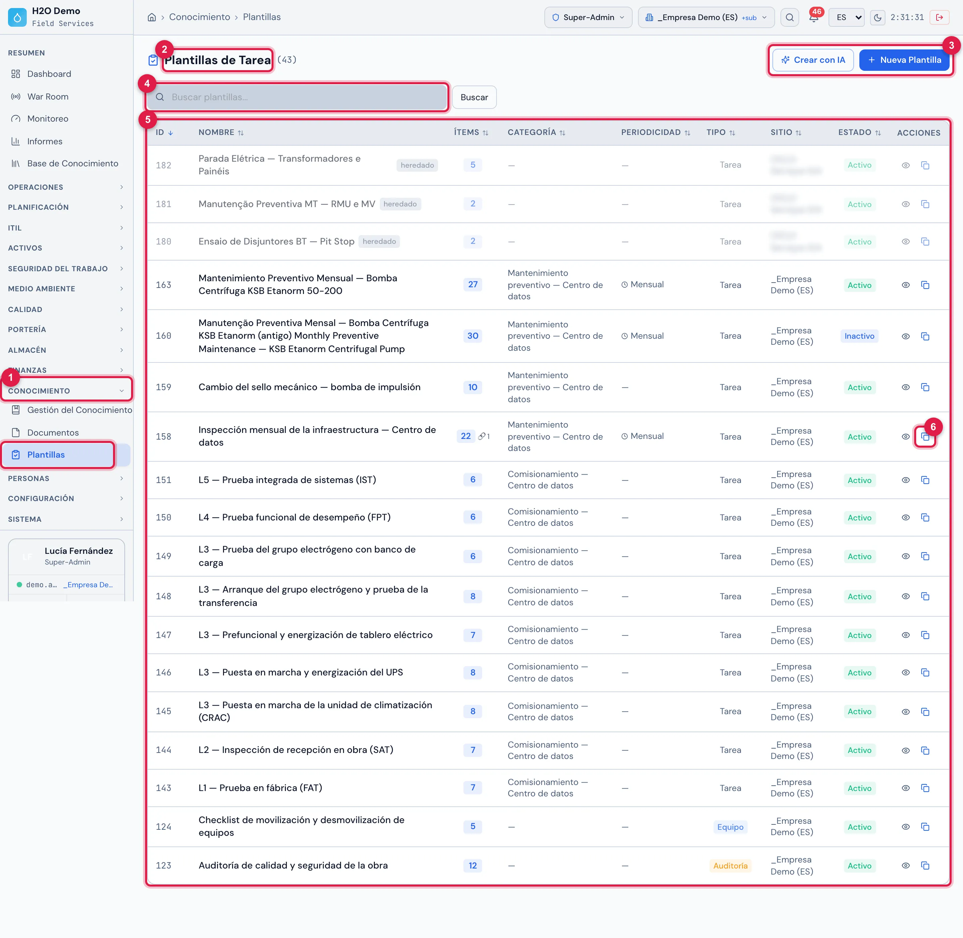The image size is (963, 938).
Task: Open the ES language dropdown
Action: (x=846, y=18)
